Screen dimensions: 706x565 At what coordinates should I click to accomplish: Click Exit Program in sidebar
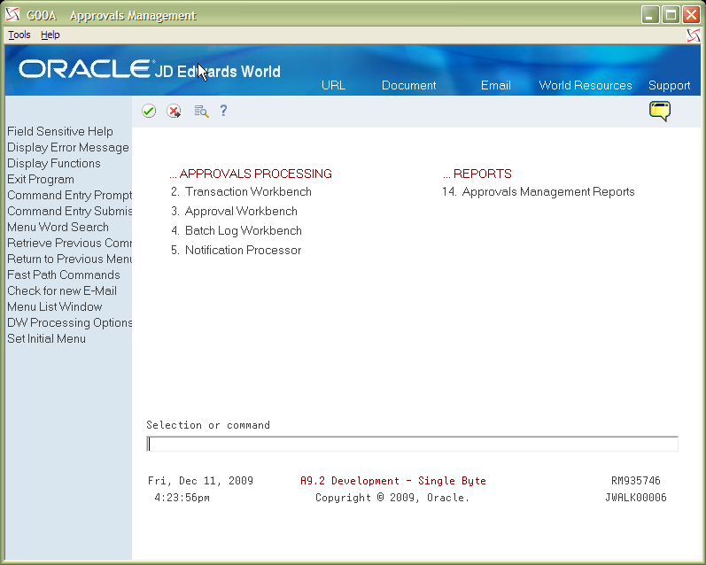click(x=41, y=179)
